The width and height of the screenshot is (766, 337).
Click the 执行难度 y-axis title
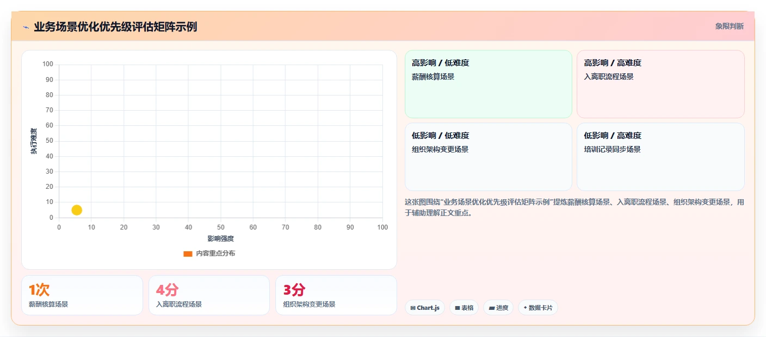34,141
